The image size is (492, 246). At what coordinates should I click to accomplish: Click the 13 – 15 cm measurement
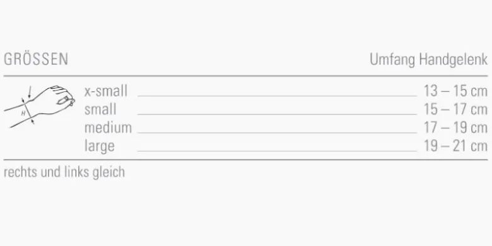pyautogui.click(x=455, y=91)
